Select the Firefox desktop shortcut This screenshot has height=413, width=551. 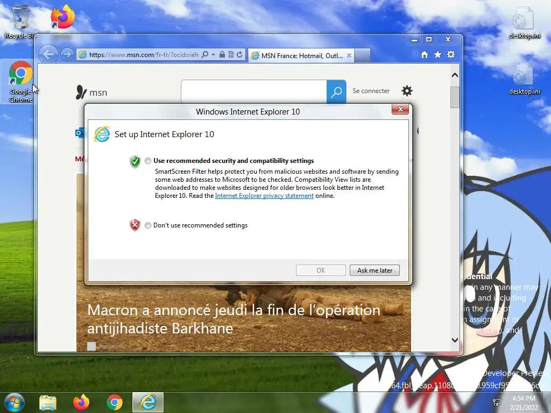coord(62,18)
